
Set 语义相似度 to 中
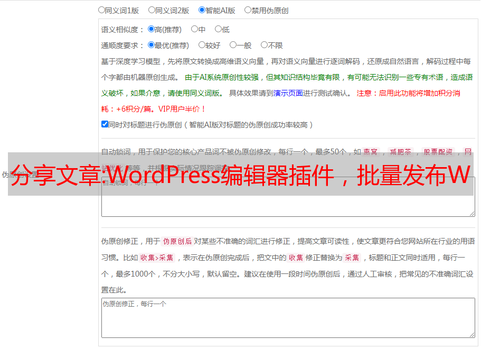coord(194,29)
